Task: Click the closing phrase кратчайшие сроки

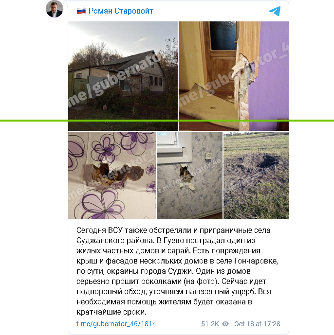Action: [x=111, y=312]
